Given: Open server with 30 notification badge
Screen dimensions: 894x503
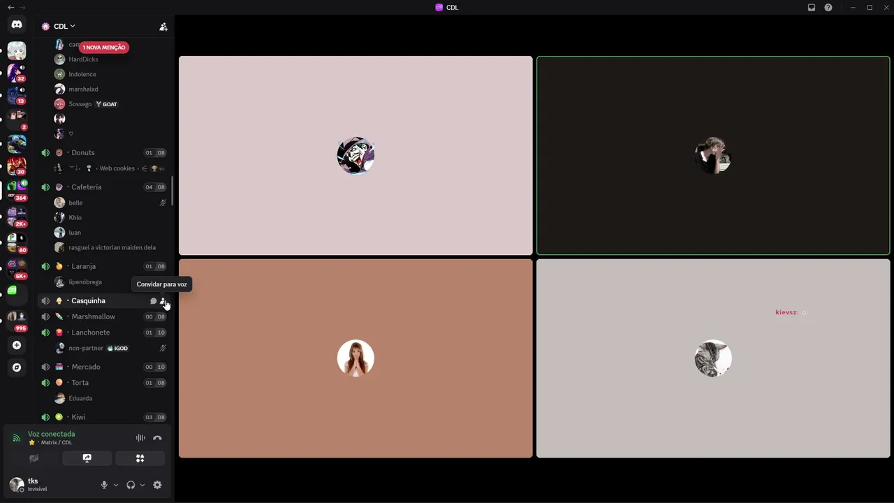Looking at the screenshot, I should tap(17, 166).
